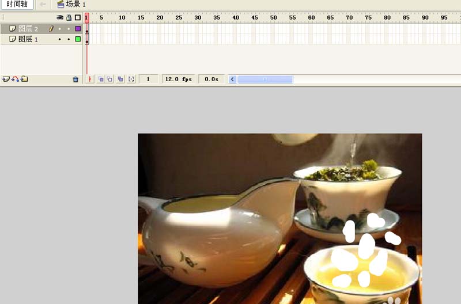Toggle lock dot for Layer 1
461x304 pixels.
69,39
